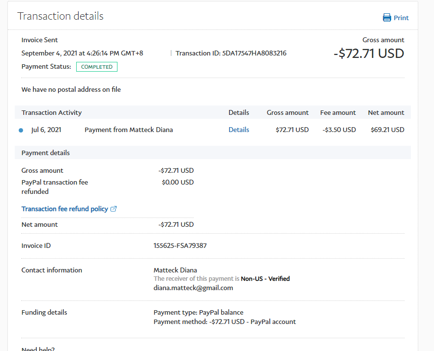Click the -$3.50 USD fee value
The width and height of the screenshot is (434, 351).
point(339,130)
